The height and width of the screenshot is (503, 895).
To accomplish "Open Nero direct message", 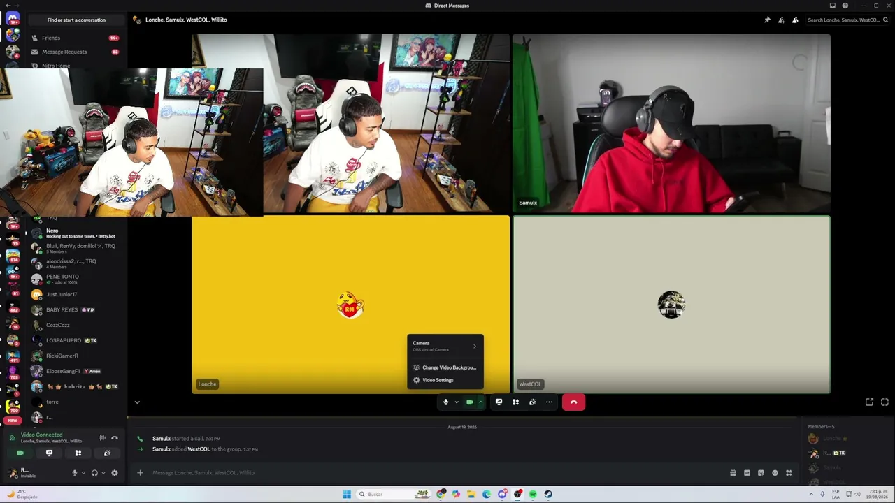I will [76, 233].
